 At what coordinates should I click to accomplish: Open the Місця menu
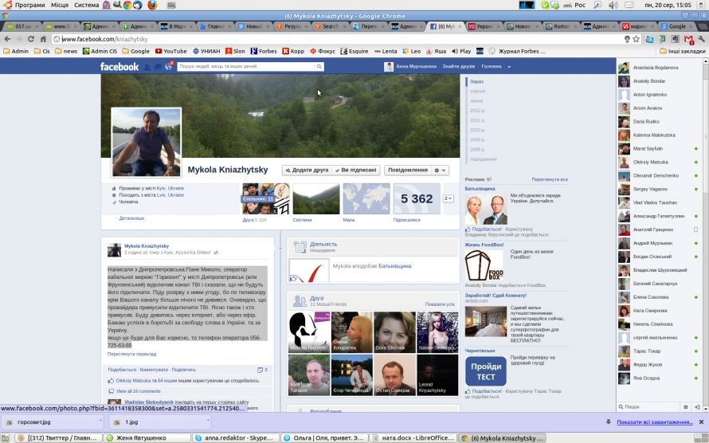point(59,5)
